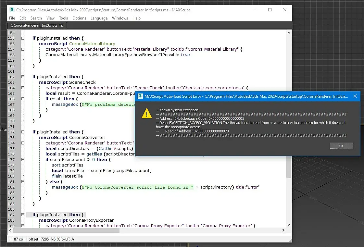Click line number 186 in the margin
The image size is (364, 247).
coord(11,209)
